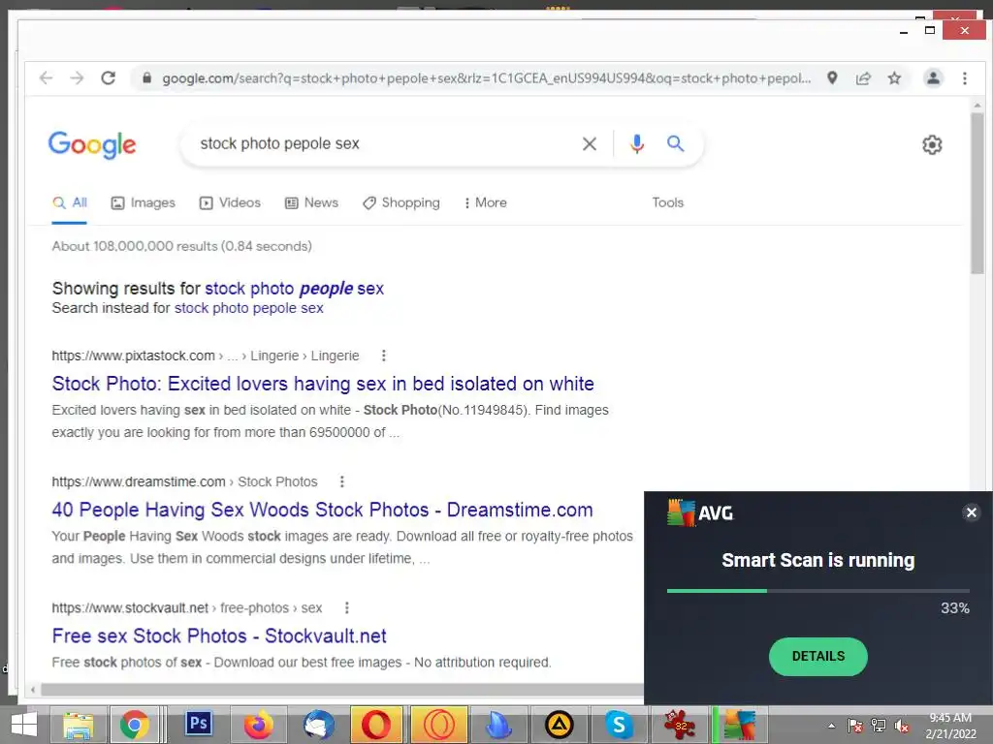Switch to the Videos tab

pos(230,202)
